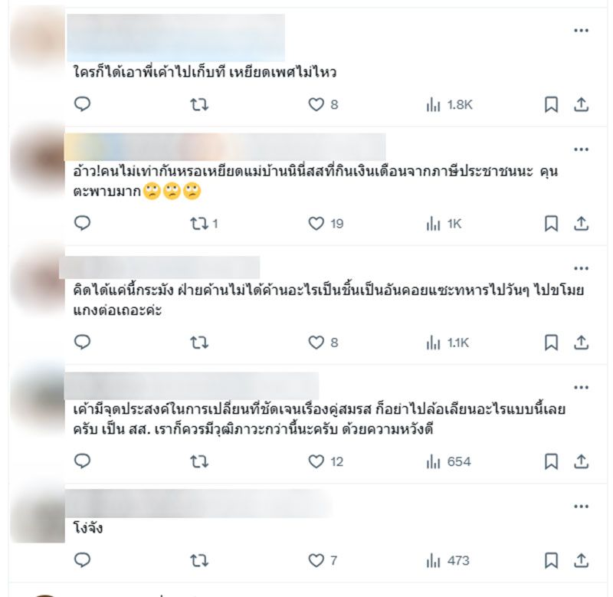View analytics showing 1.1K views
The width and height of the screenshot is (613, 597).
(447, 343)
